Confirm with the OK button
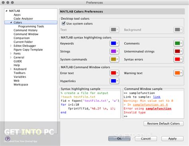 (119, 138)
